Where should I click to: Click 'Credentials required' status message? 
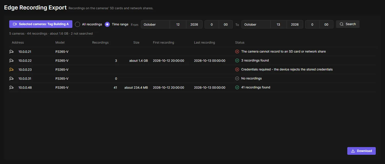click(287, 69)
